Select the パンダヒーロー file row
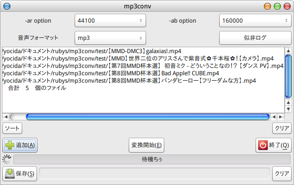Screen dimensions: 294x185 coord(143,81)
